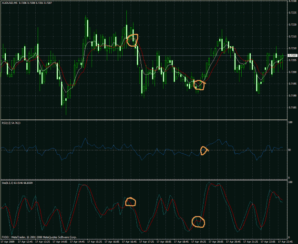The image size is (298, 244).
Task: Click the 17 Apr 16:05 time label
Action: point(113,242)
